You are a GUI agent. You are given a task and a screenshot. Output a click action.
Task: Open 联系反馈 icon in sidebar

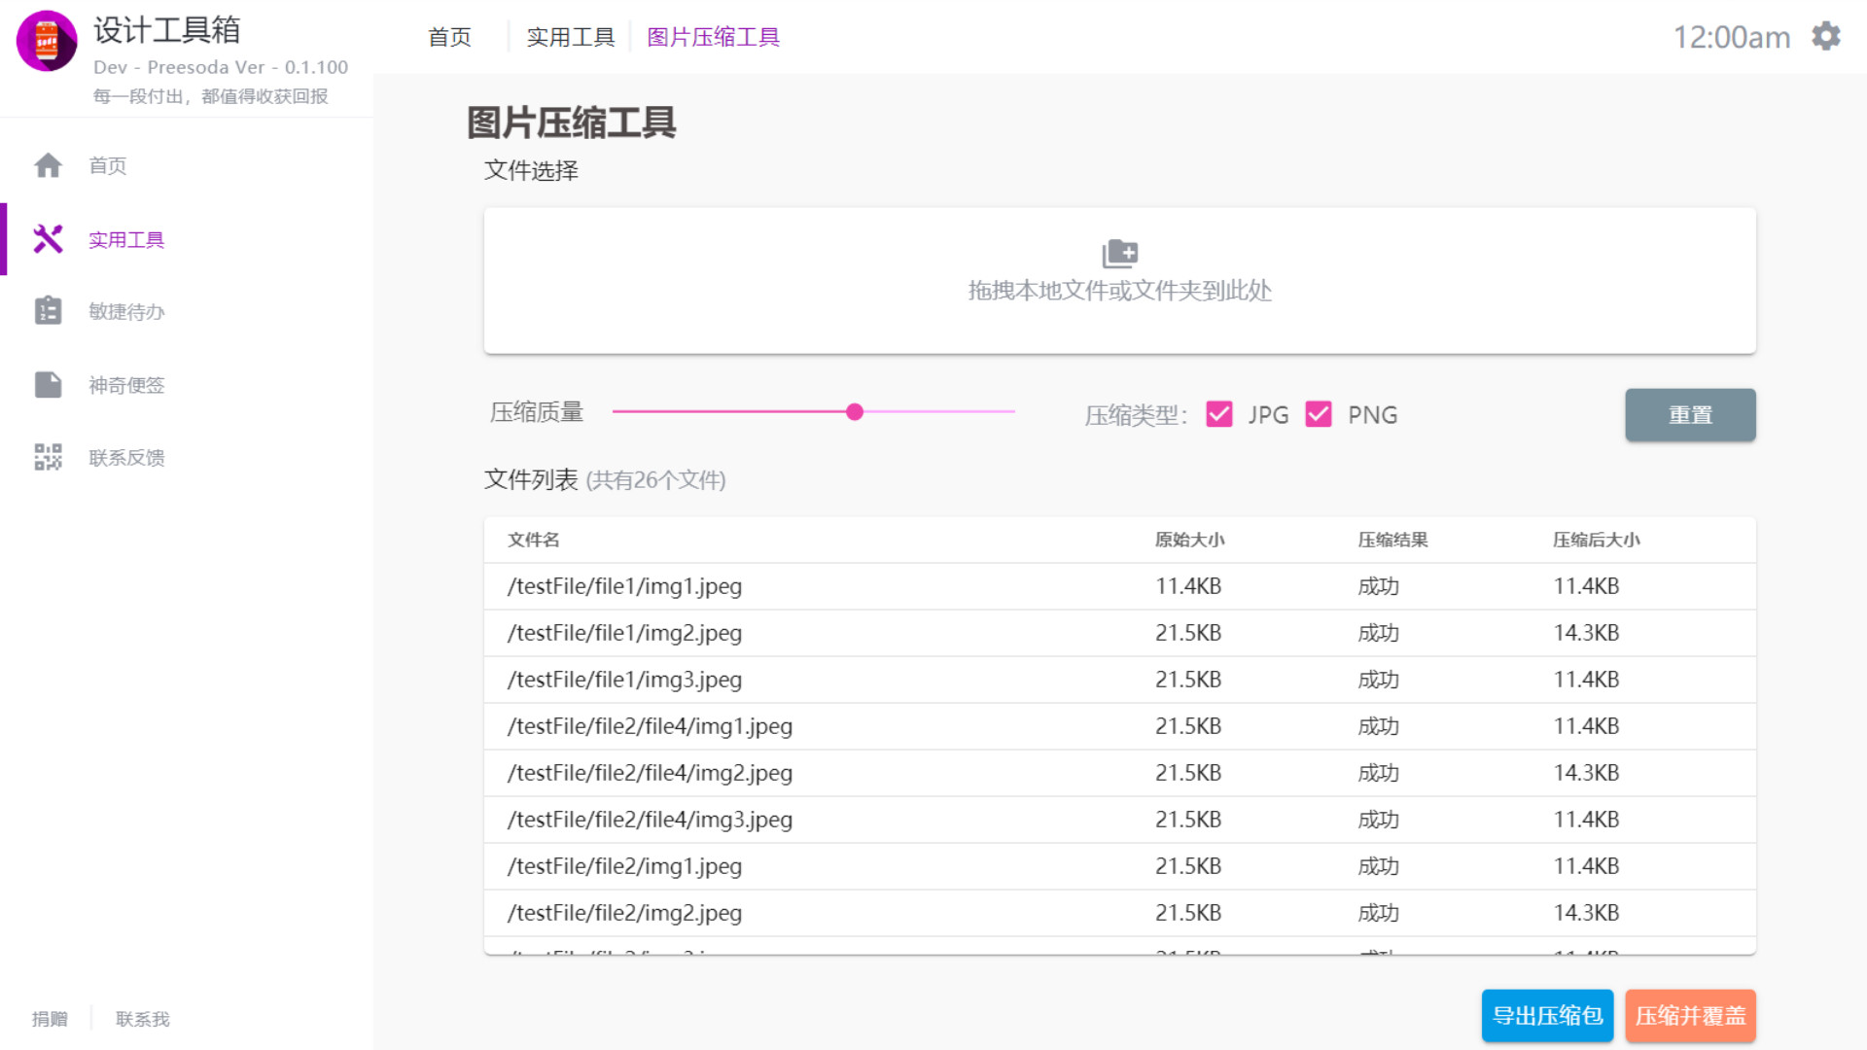click(x=47, y=457)
